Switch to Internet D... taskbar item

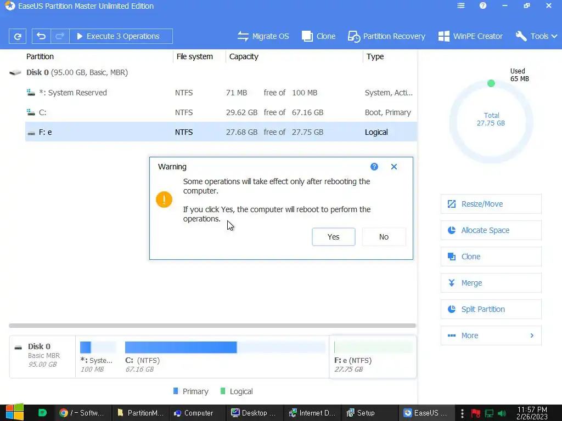coord(312,413)
